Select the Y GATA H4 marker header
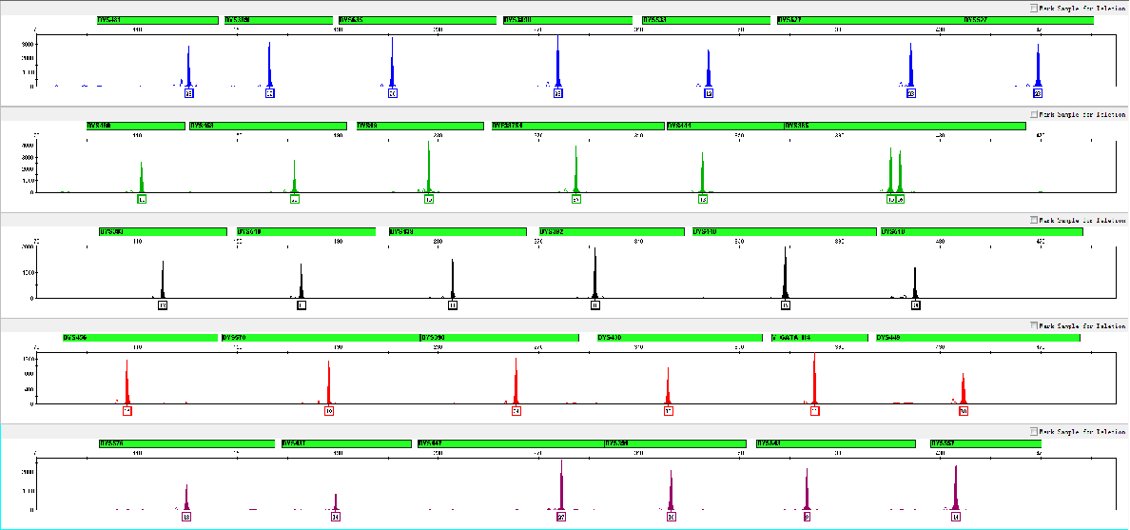 point(819,338)
